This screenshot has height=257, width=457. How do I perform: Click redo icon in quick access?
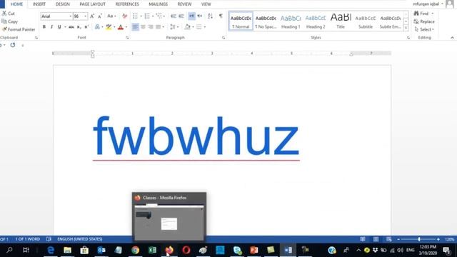[13, 45]
